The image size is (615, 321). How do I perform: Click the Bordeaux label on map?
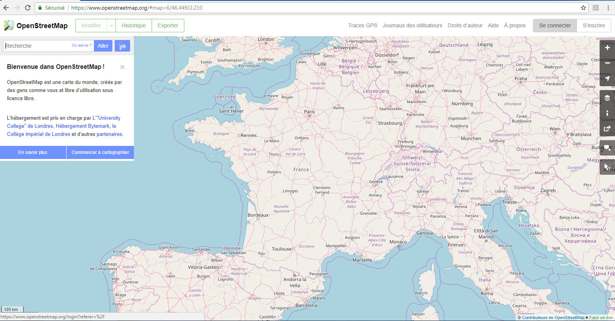click(x=258, y=215)
